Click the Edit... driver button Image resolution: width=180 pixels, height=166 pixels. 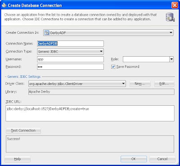click(x=164, y=84)
